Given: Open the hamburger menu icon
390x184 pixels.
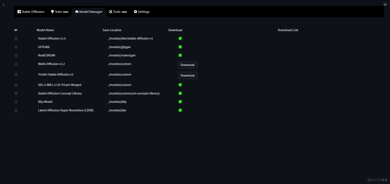Looking at the screenshot, I should [x=385, y=5].
